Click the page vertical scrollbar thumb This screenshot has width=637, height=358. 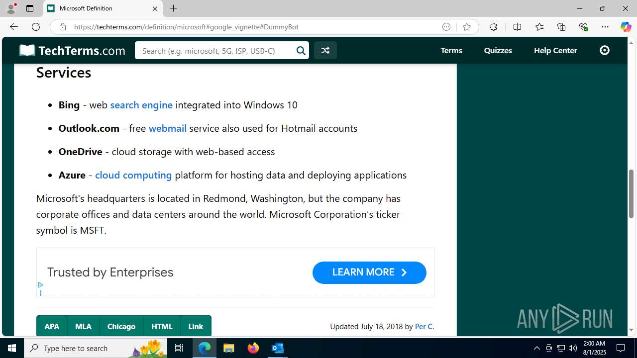coord(631,194)
